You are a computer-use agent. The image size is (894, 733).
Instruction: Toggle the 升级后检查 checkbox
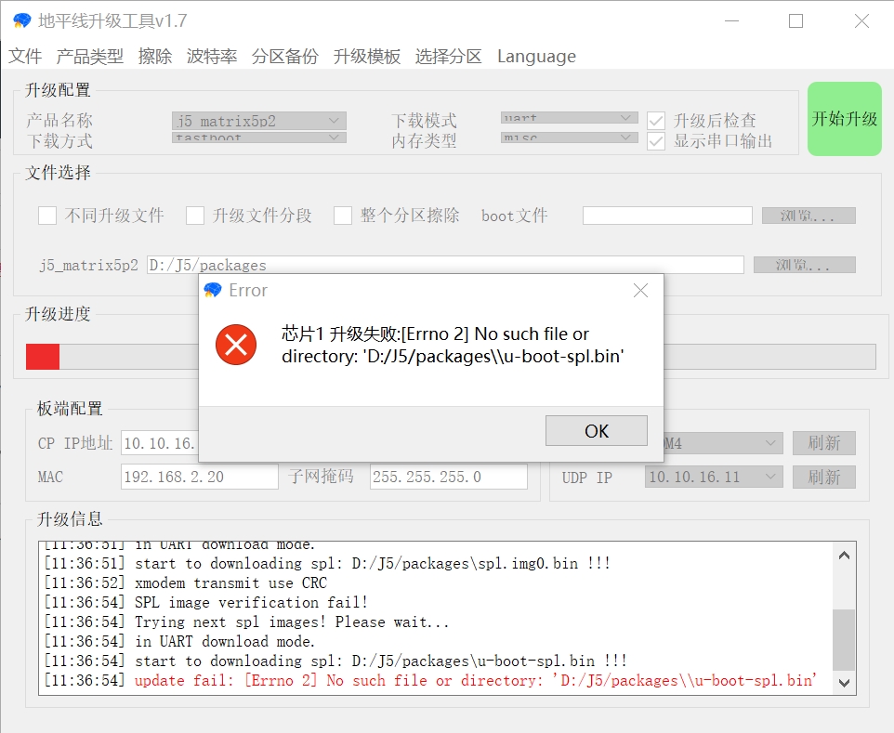pos(656,121)
